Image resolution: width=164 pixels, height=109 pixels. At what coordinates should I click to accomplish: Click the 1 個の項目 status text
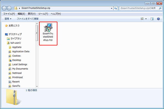coord(31,90)
